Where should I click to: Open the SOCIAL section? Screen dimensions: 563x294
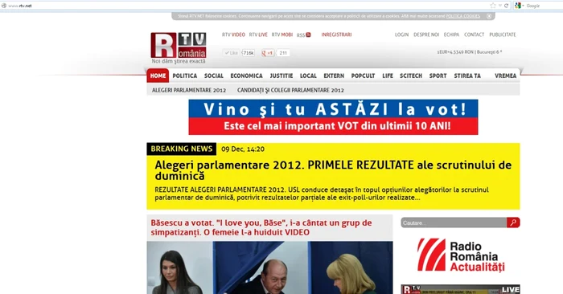[214, 76]
